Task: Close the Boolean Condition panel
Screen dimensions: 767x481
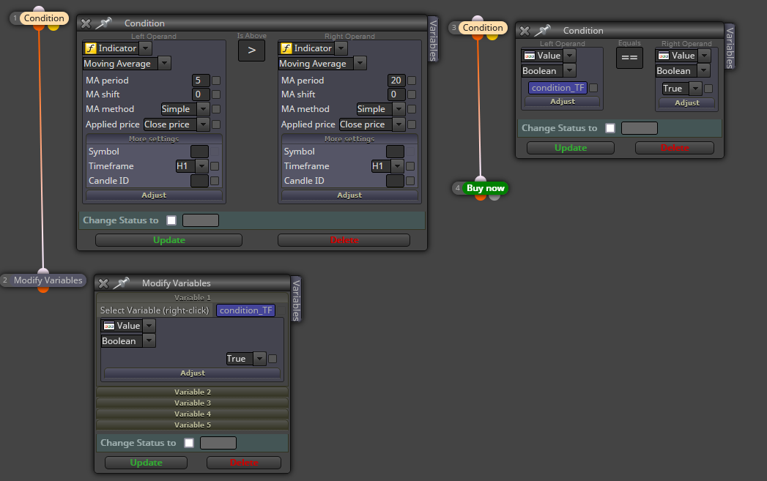Action: pos(525,31)
